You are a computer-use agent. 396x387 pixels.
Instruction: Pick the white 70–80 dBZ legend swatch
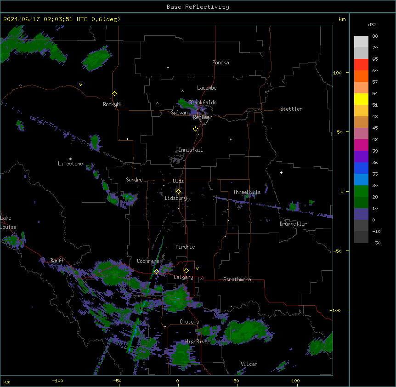pyautogui.click(x=361, y=42)
